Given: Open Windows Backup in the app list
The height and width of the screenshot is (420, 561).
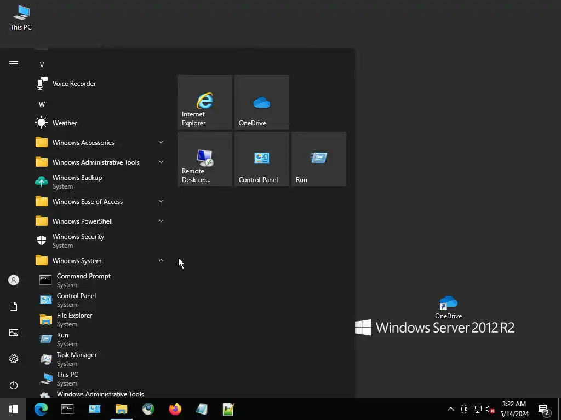Looking at the screenshot, I should coord(100,182).
